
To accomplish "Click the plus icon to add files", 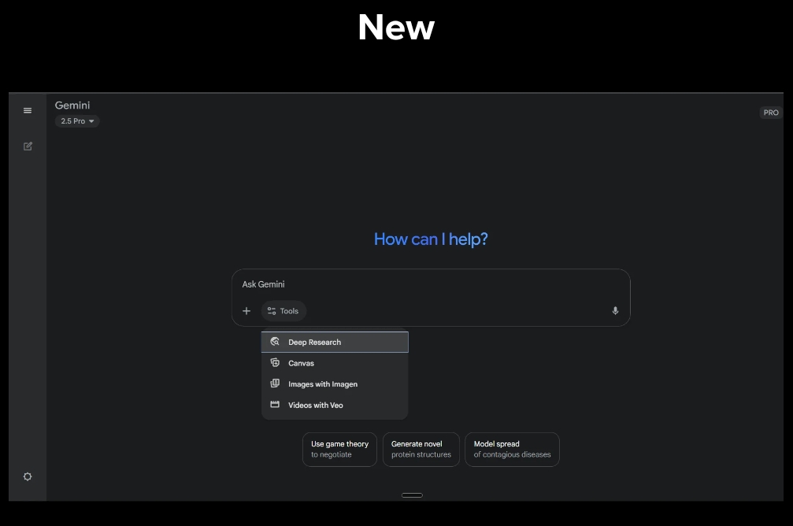I will click(246, 311).
